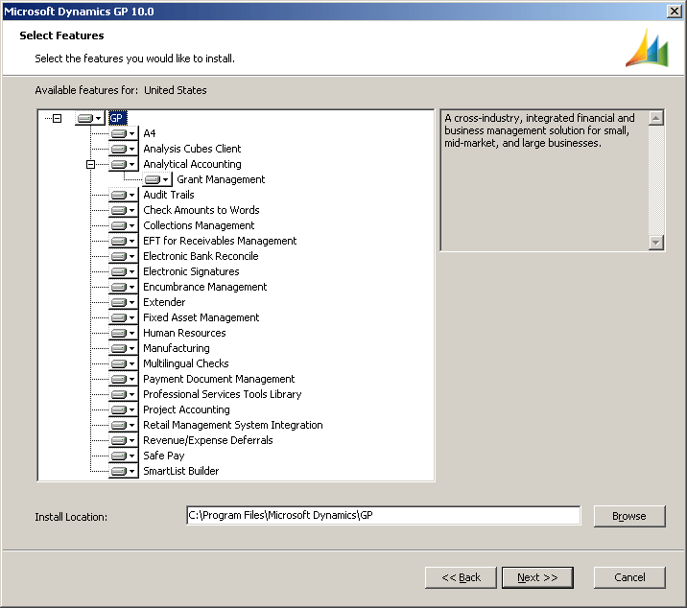Click the Browse button
This screenshot has width=687, height=608.
(x=629, y=516)
